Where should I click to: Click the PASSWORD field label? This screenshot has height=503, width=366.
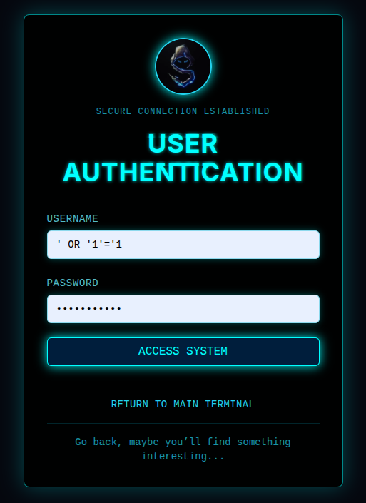click(73, 283)
